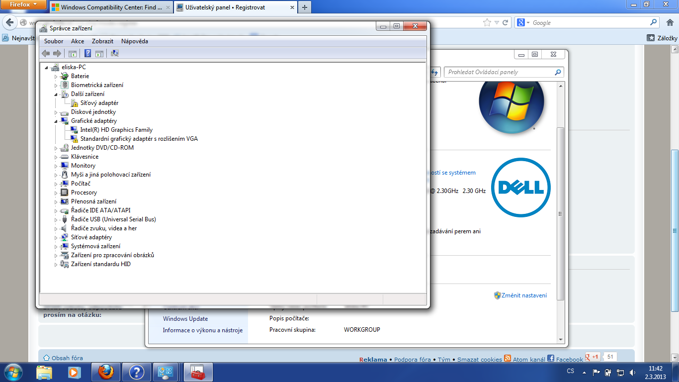This screenshot has width=679, height=382.
Task: Open the Soubor menu
Action: (54, 41)
